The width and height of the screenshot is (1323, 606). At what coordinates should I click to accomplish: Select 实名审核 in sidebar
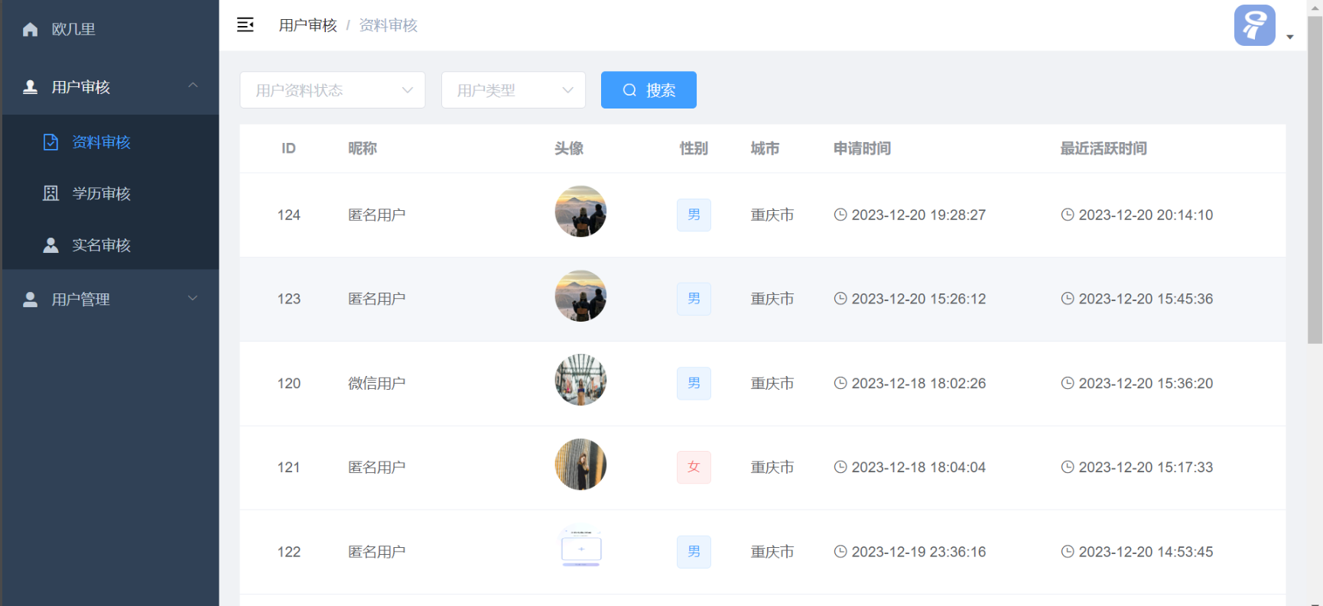pos(111,245)
